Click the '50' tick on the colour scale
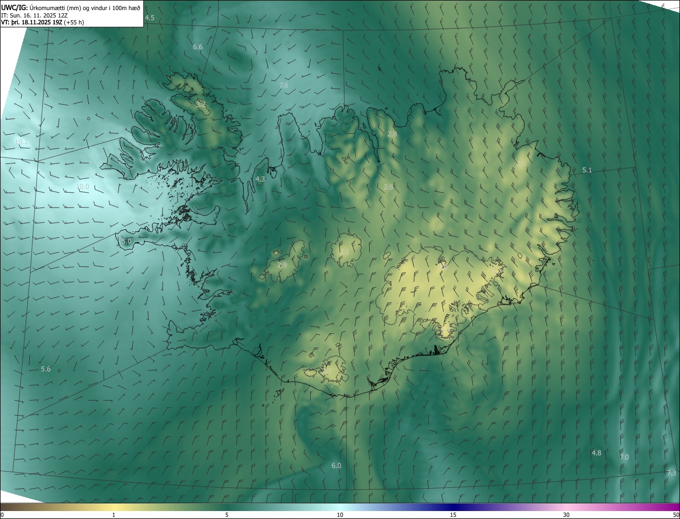 676,515
